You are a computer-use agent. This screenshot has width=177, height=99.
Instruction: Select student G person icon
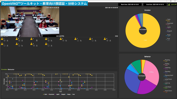pyautogui.click(x=90, y=39)
